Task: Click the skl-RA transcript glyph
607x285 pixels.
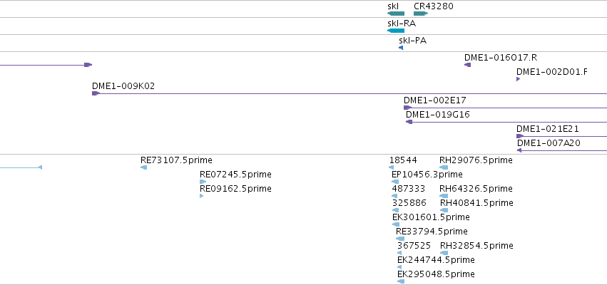Action: click(396, 31)
